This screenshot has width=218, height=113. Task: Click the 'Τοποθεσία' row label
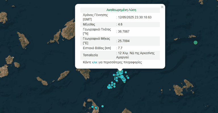pyautogui.click(x=91, y=55)
